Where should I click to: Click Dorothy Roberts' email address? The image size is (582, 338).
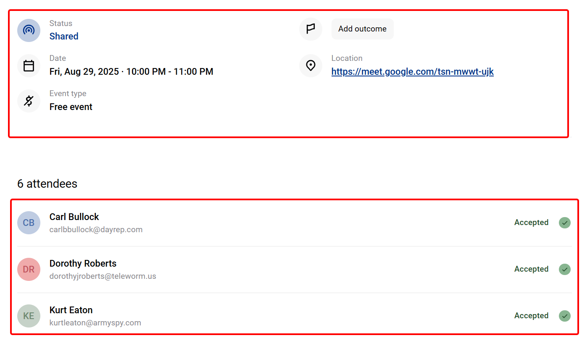coord(103,276)
